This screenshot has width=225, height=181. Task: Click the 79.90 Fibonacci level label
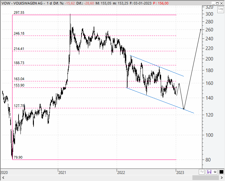click(x=18, y=157)
